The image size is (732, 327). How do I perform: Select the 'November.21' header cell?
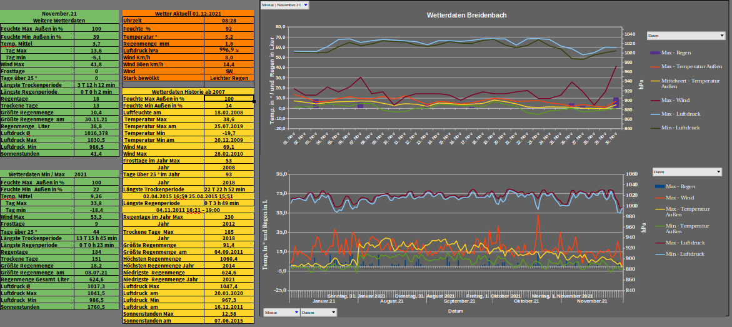(x=60, y=14)
